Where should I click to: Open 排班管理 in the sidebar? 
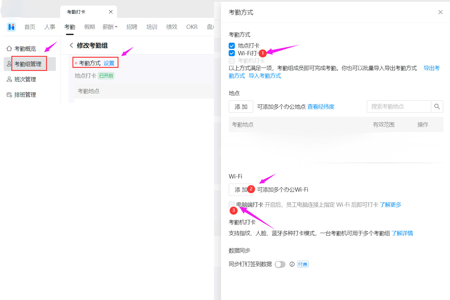(25, 95)
